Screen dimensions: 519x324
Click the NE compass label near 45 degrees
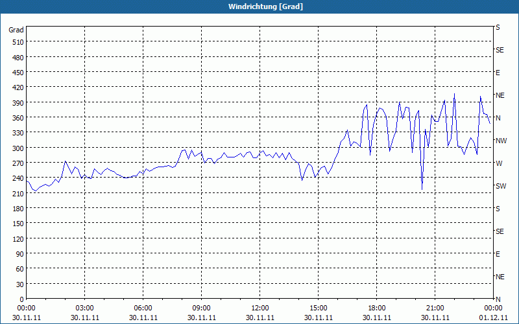click(x=500, y=277)
